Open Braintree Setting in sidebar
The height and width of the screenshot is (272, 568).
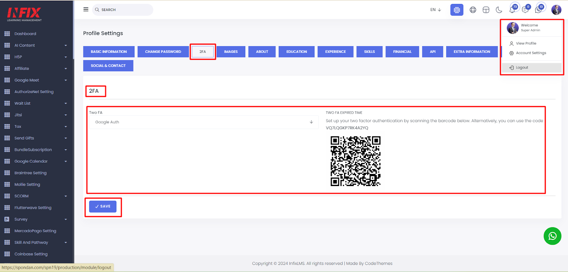coord(31,173)
